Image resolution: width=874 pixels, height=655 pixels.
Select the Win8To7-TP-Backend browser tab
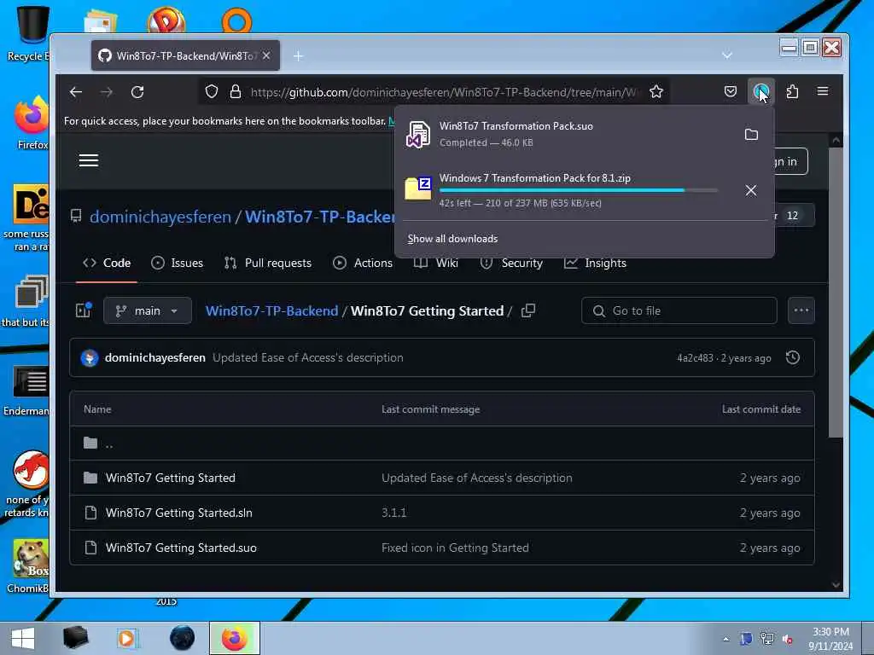(x=185, y=55)
